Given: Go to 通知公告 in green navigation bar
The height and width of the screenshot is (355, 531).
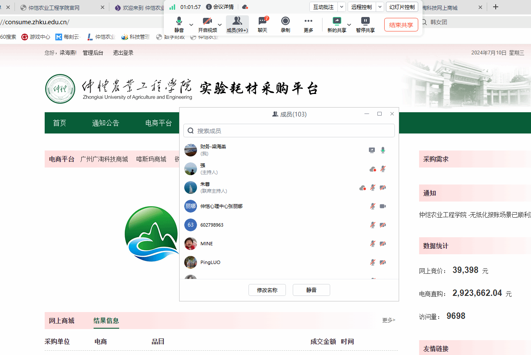Looking at the screenshot, I should coord(106,123).
